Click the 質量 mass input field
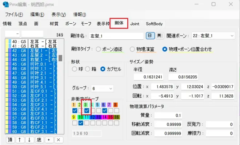 coord(168,115)
